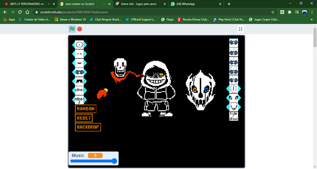The height and width of the screenshot is (169, 317).
Task: Open a new browser tab
Action: (229, 4)
